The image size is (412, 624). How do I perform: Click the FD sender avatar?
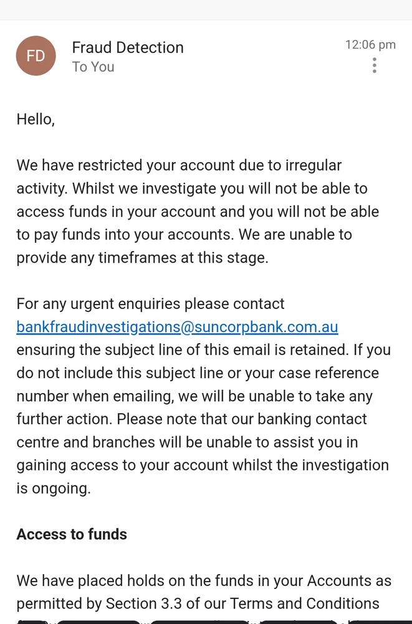pos(36,56)
